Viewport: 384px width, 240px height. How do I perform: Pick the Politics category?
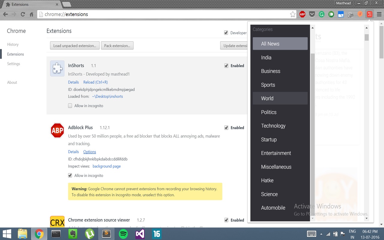(280, 112)
